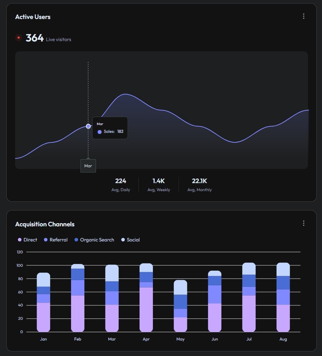Toggle the Direct legend series
The height and width of the screenshot is (356, 322).
click(x=27, y=240)
